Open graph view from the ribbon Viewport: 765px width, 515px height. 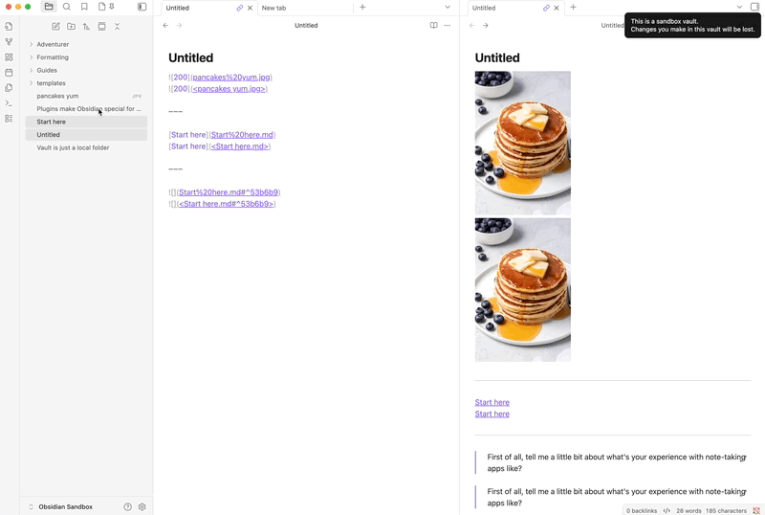tap(10, 42)
